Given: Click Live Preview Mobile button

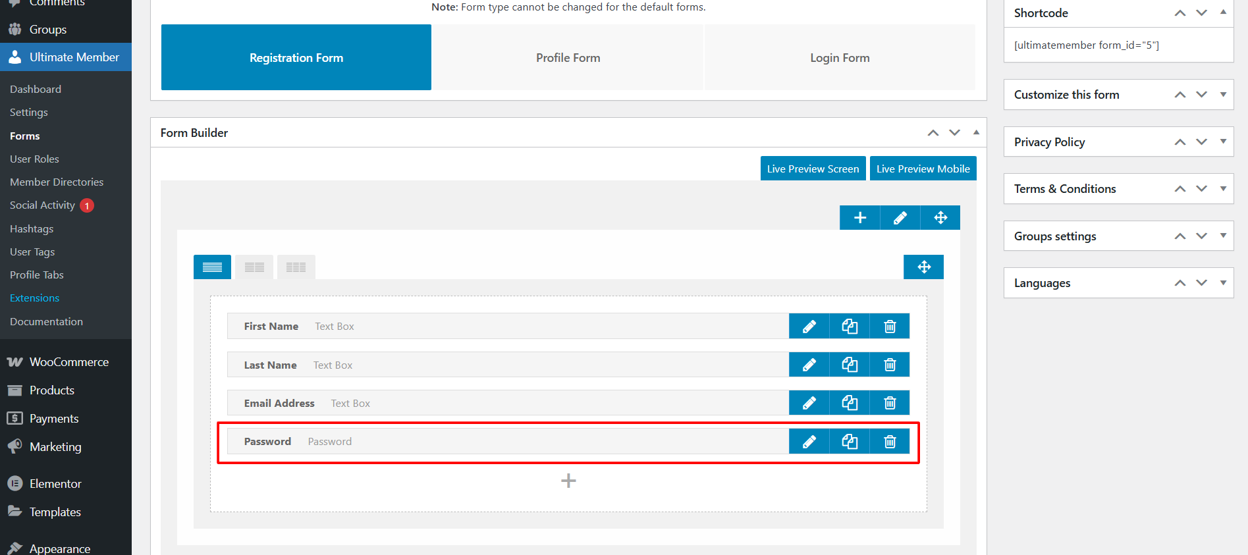Looking at the screenshot, I should tap(923, 169).
